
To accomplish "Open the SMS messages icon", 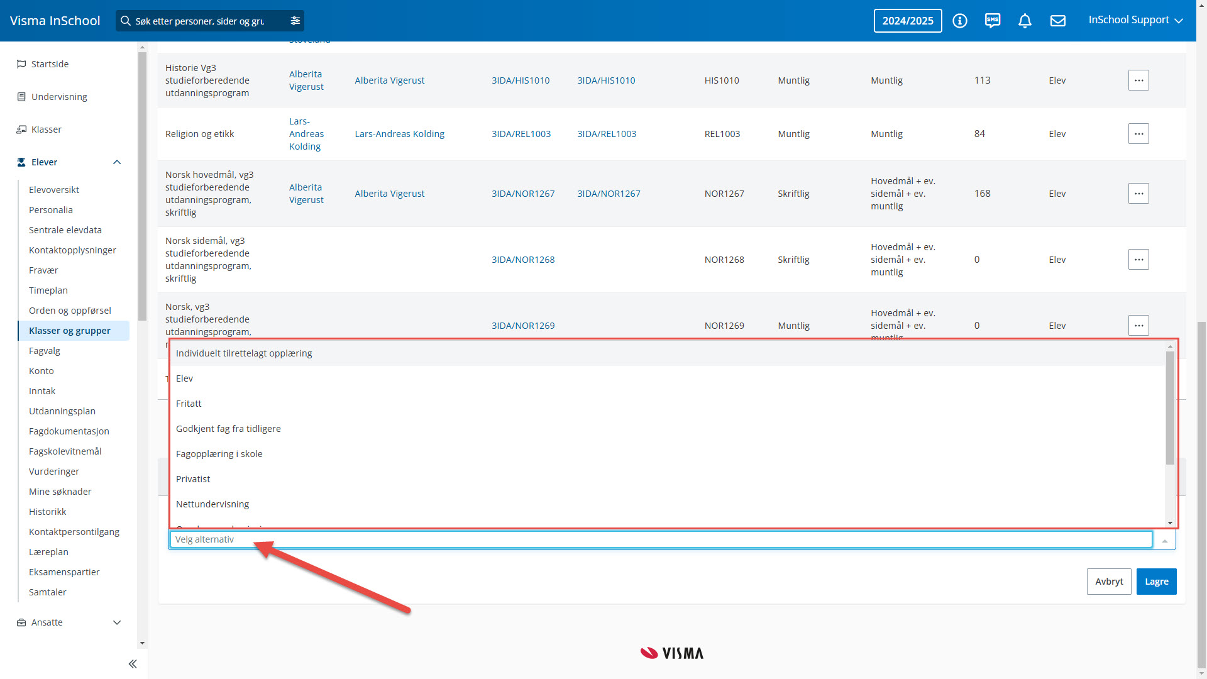I will click(992, 21).
